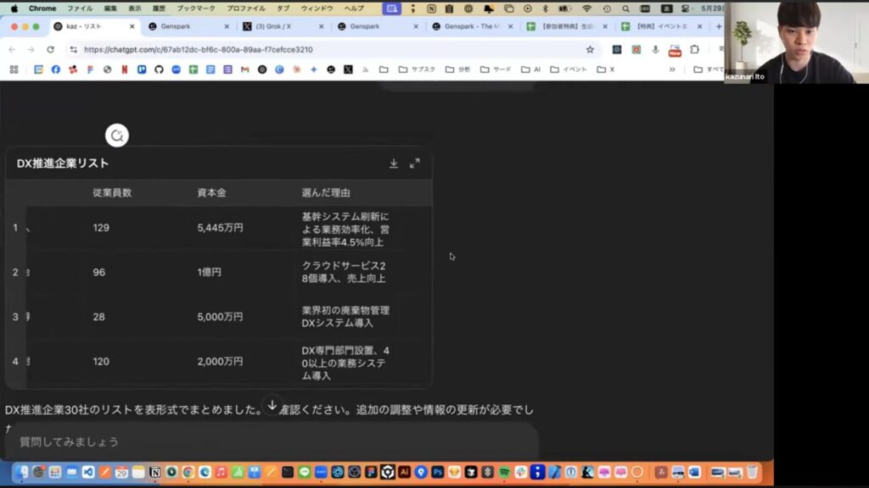Open the X bookmark icon in bookmarks bar
Screen dimensions: 869x488
(348, 69)
